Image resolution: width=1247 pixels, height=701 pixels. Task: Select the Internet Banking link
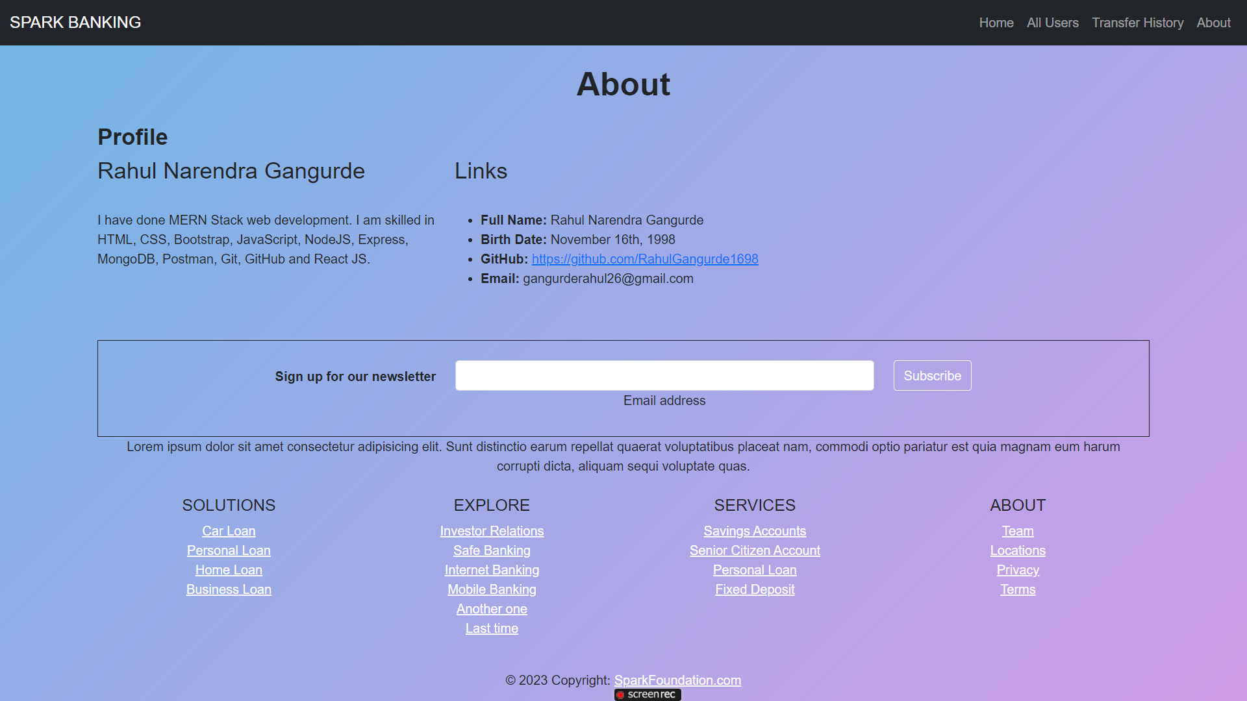pyautogui.click(x=492, y=570)
